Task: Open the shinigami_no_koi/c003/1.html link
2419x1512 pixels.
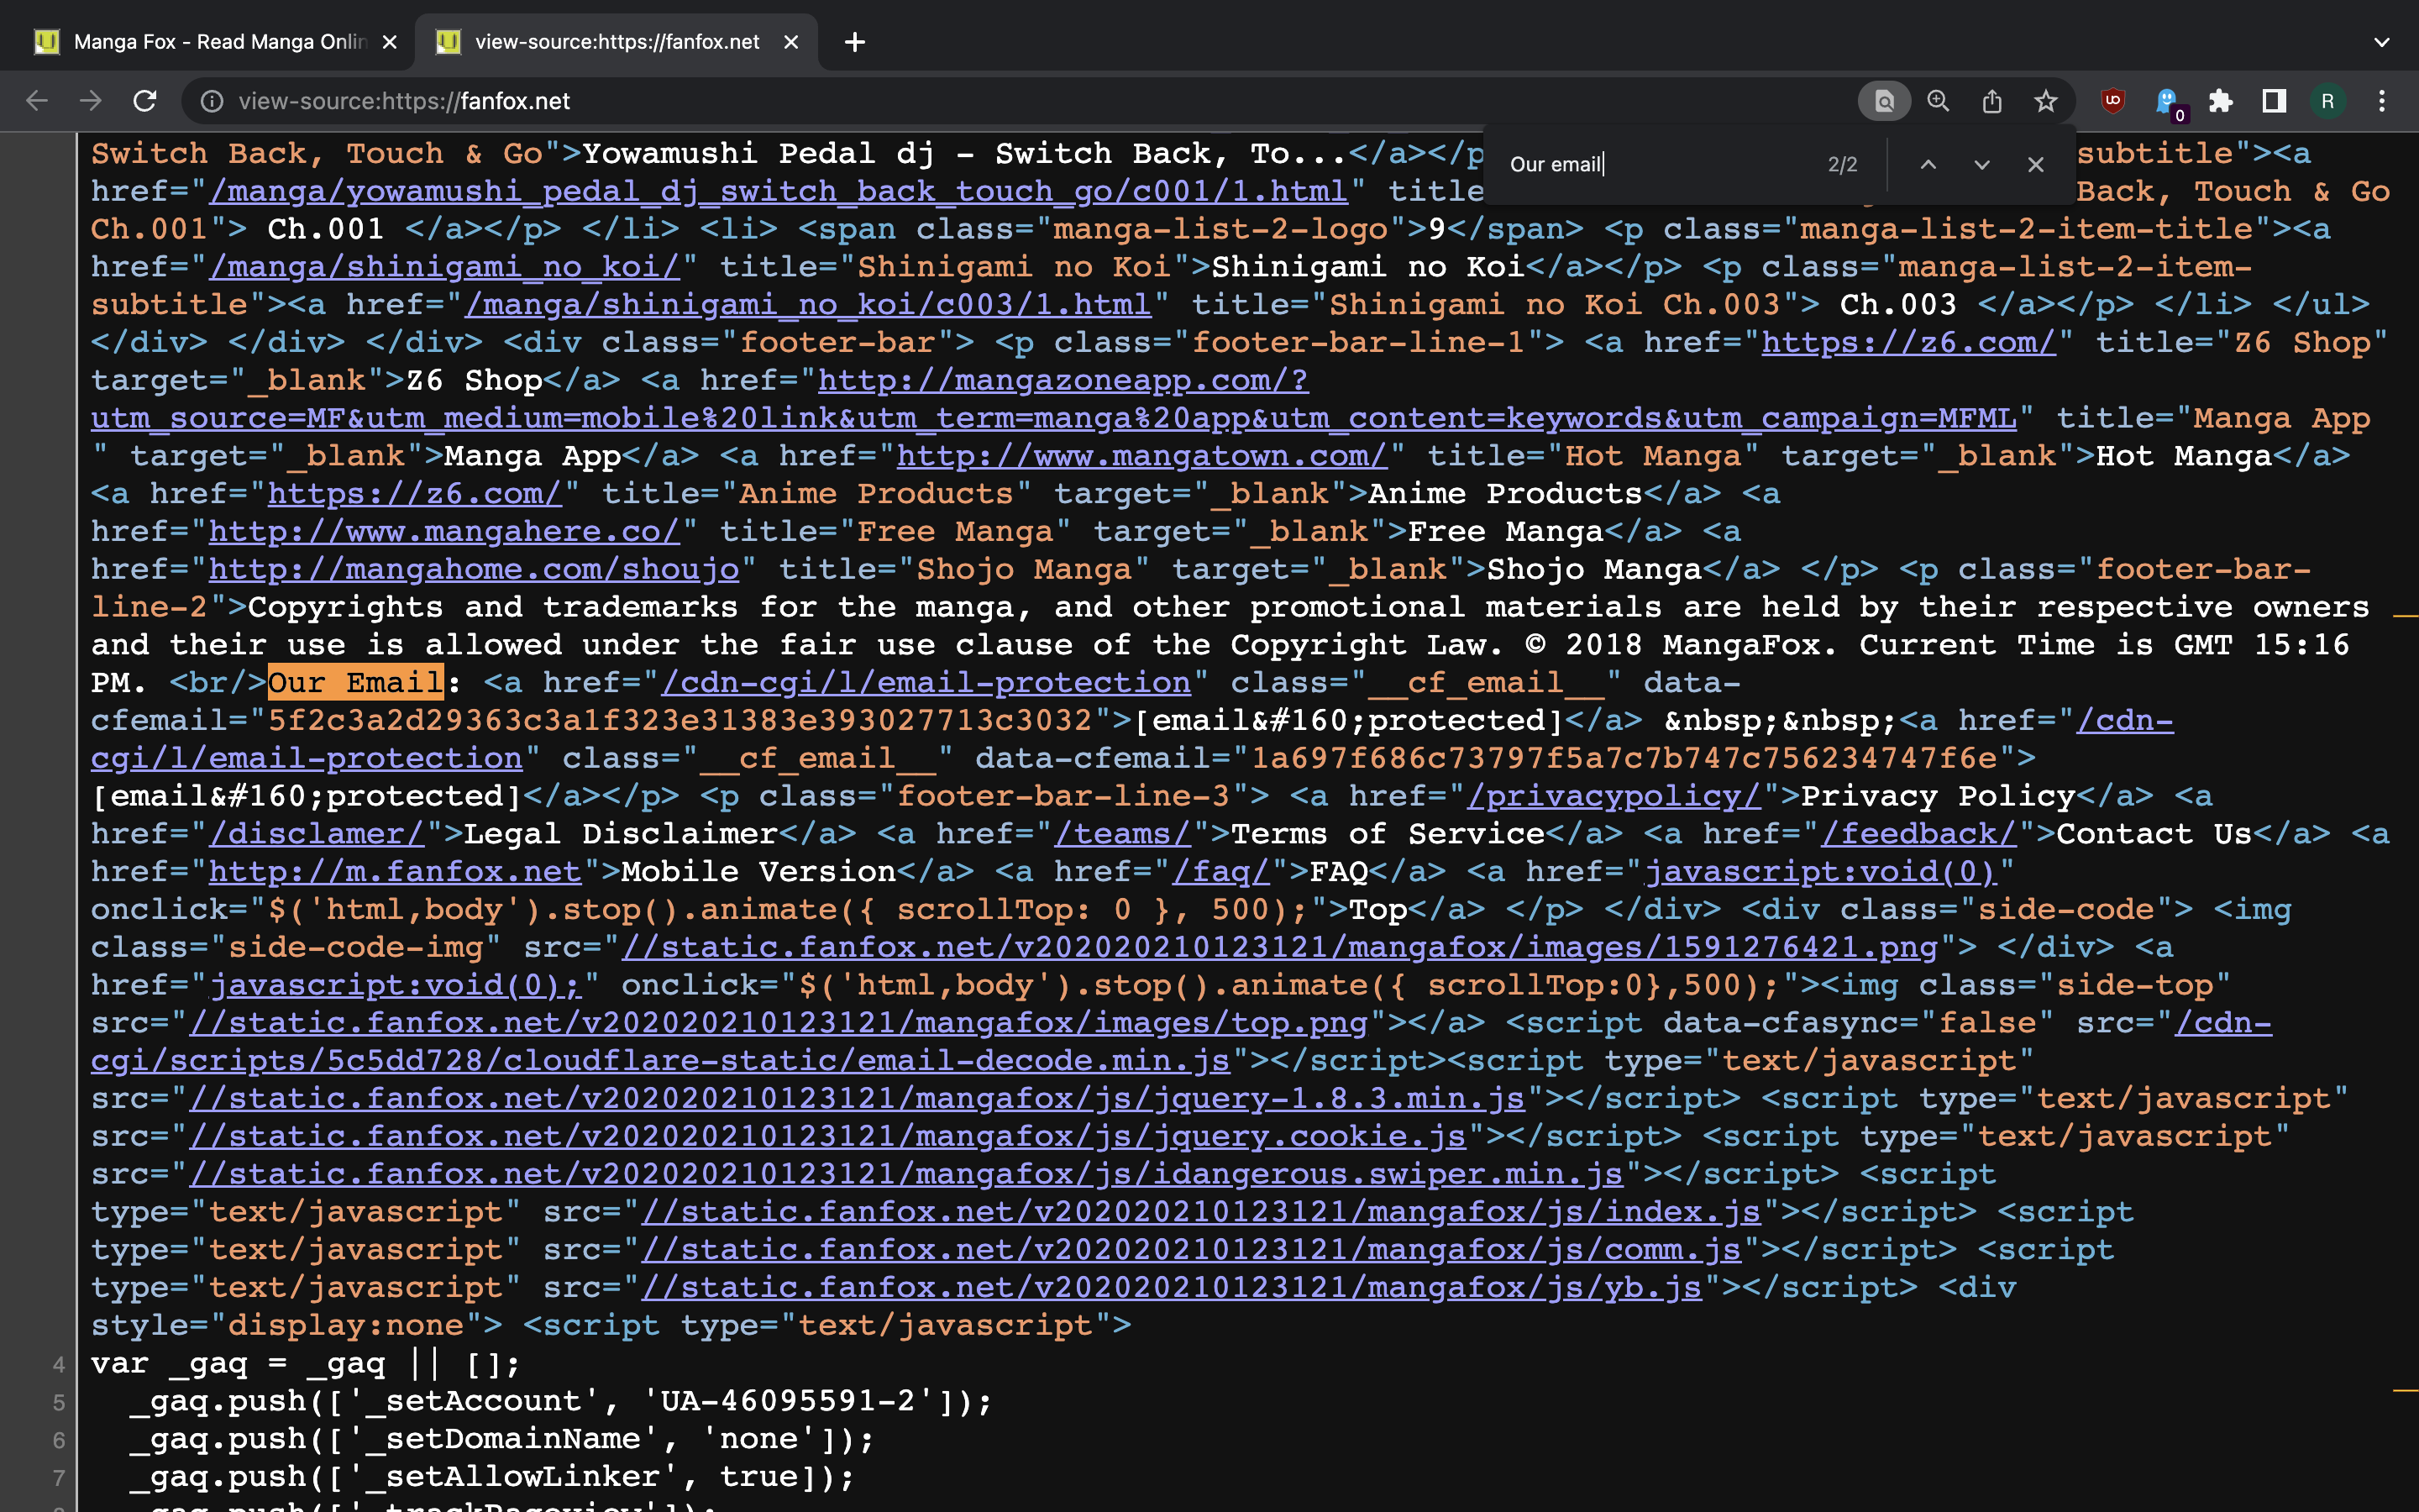Action: 808,305
